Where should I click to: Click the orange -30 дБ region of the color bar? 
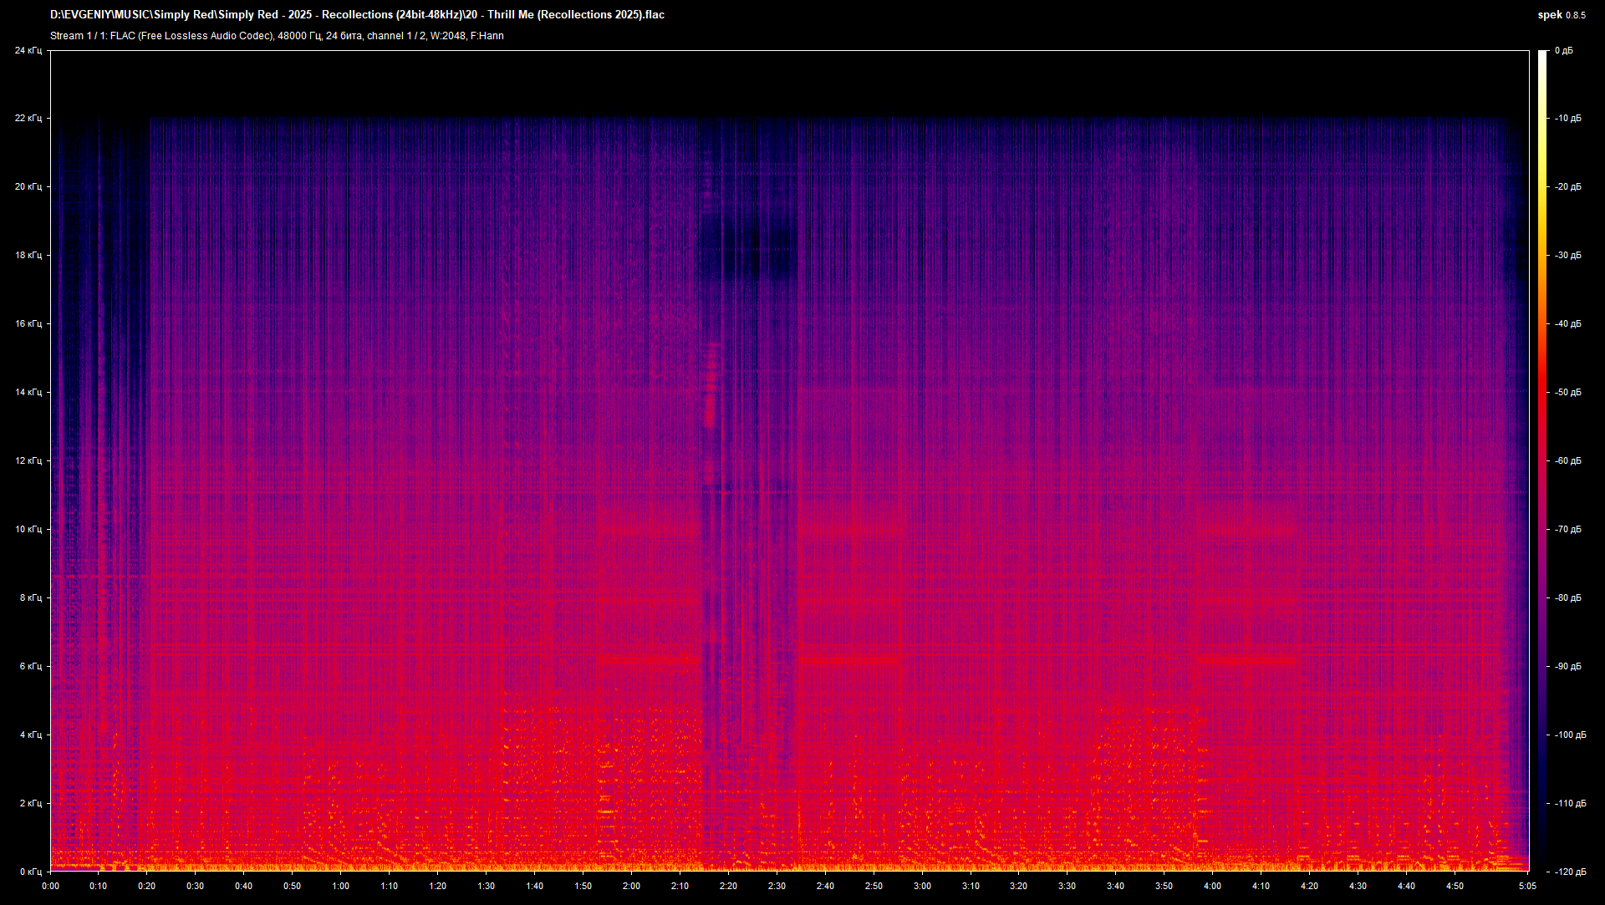pyautogui.click(x=1542, y=255)
